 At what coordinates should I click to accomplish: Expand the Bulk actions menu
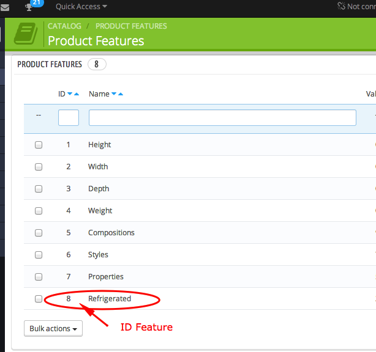pos(53,329)
